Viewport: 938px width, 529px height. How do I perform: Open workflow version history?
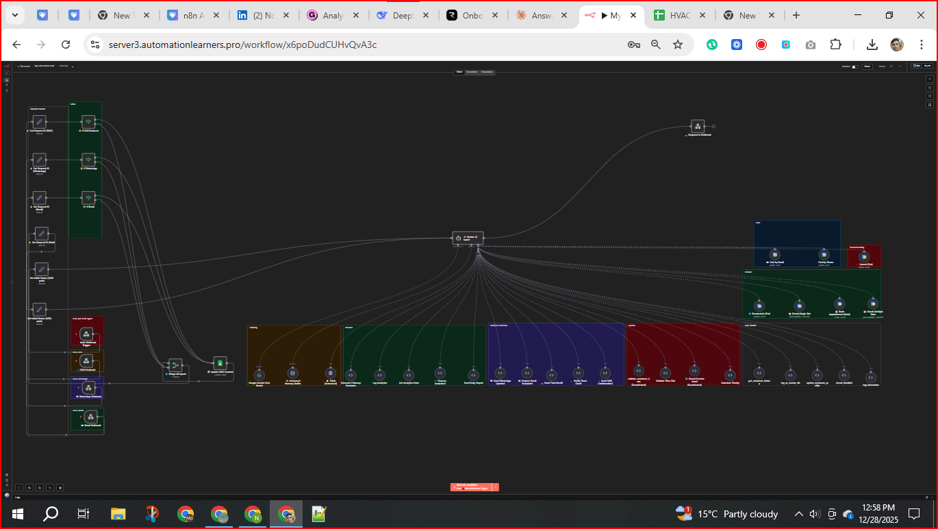coord(891,66)
